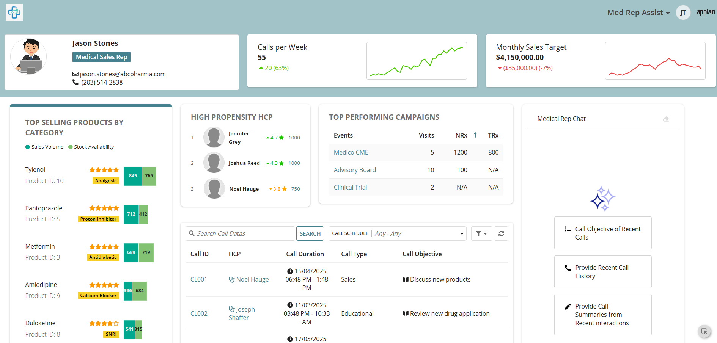717x343 pixels.
Task: Click the Antidiabetic category tag
Action: click(x=103, y=257)
